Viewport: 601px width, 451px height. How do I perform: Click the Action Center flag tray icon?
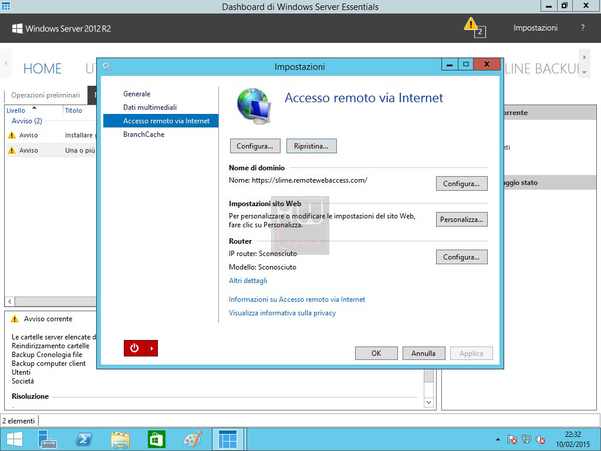(512, 439)
